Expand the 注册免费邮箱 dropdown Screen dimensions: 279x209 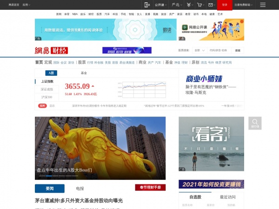coord(243,5)
